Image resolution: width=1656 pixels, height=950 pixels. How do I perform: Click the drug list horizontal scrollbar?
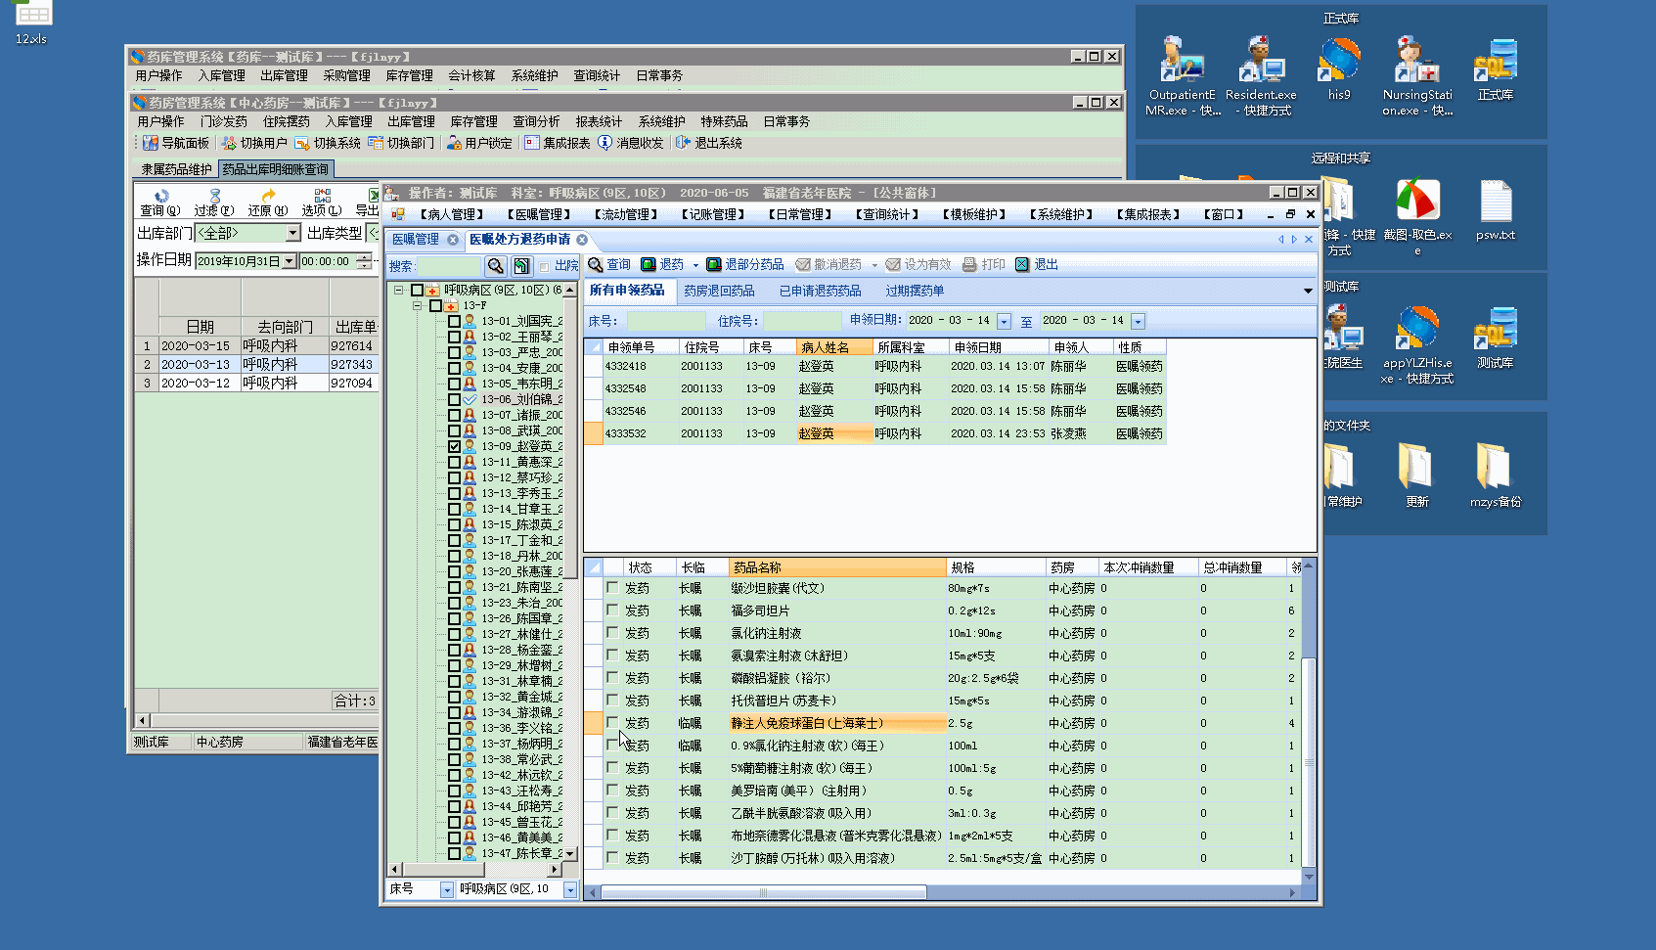point(763,892)
